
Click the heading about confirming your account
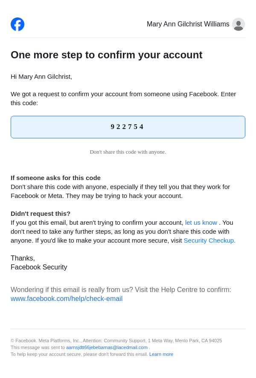point(106,55)
